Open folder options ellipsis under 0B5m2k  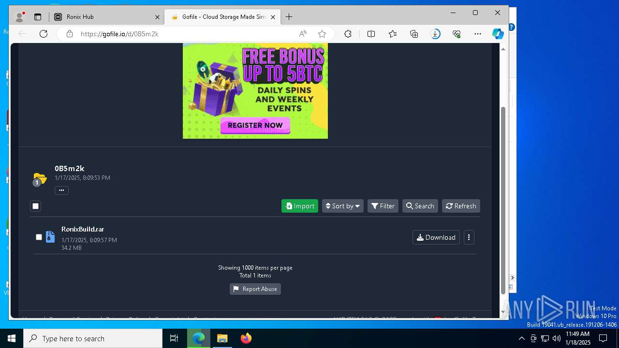[61, 190]
